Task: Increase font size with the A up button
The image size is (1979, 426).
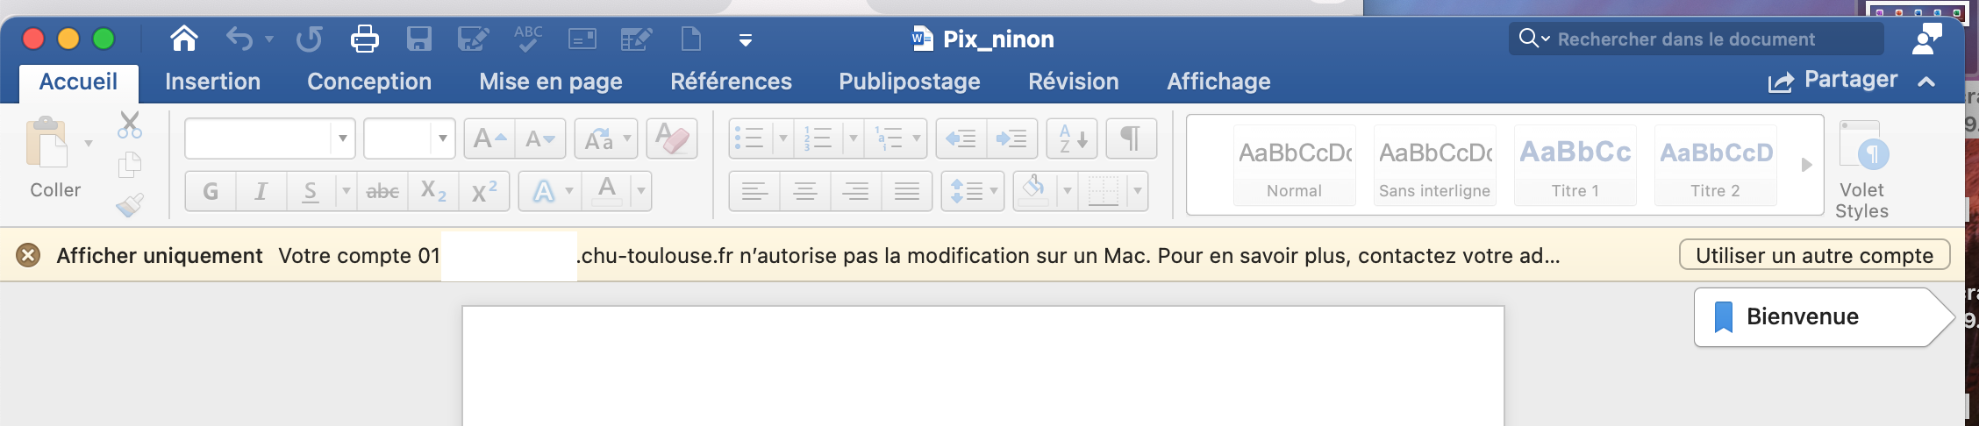Action: [489, 138]
